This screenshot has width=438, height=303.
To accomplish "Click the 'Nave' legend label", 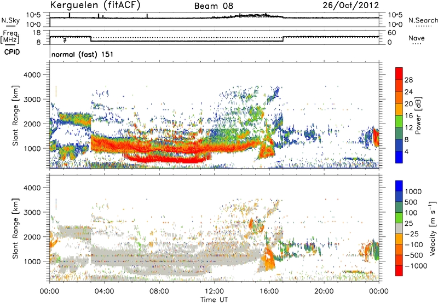I will click(417, 38).
